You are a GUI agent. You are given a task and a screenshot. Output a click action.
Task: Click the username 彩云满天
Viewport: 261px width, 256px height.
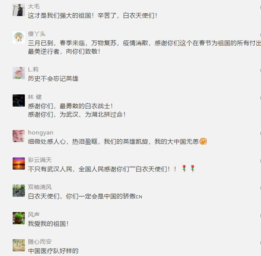40,160
